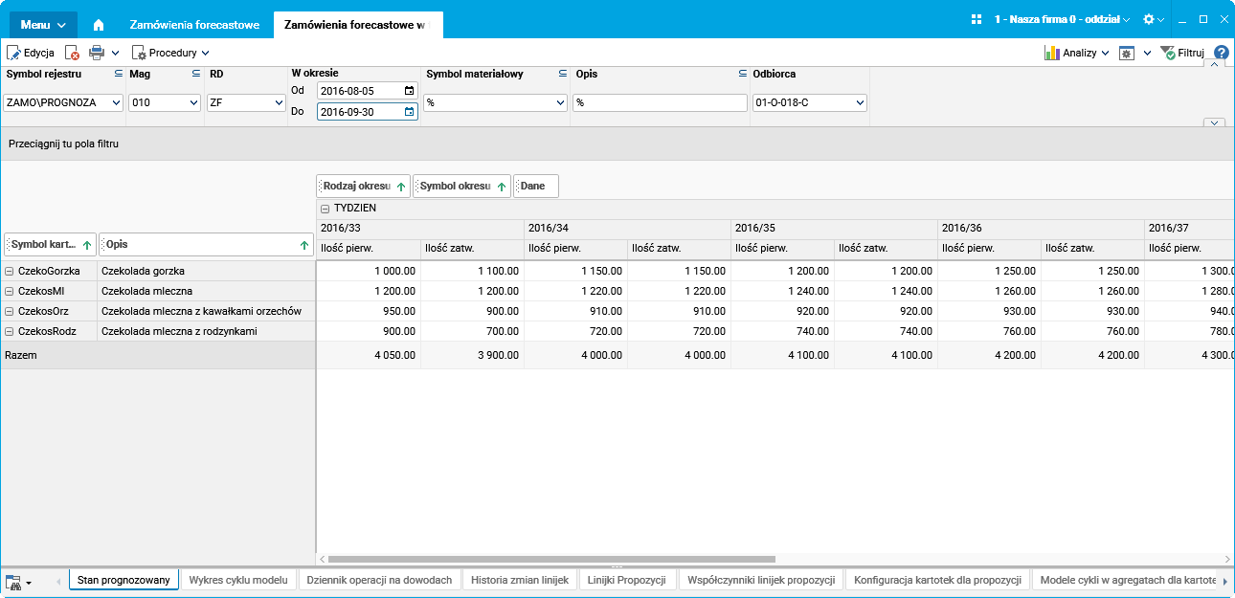Open the calendar picker for Od date
1235x598 pixels.
point(410,91)
